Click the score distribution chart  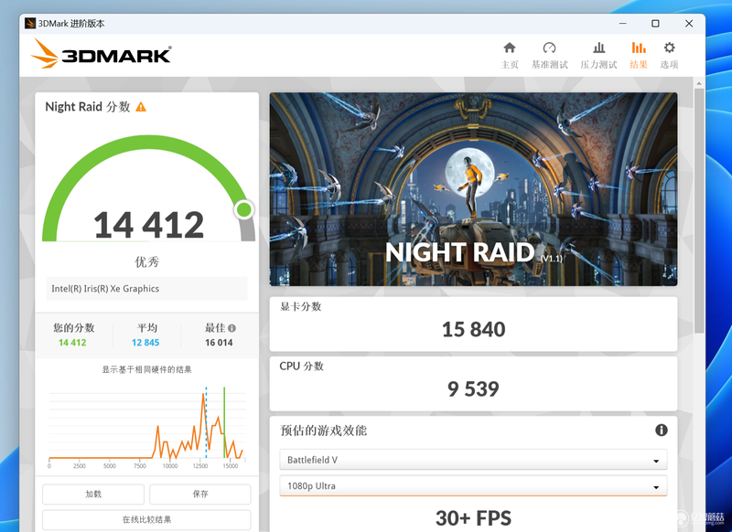coord(146,427)
